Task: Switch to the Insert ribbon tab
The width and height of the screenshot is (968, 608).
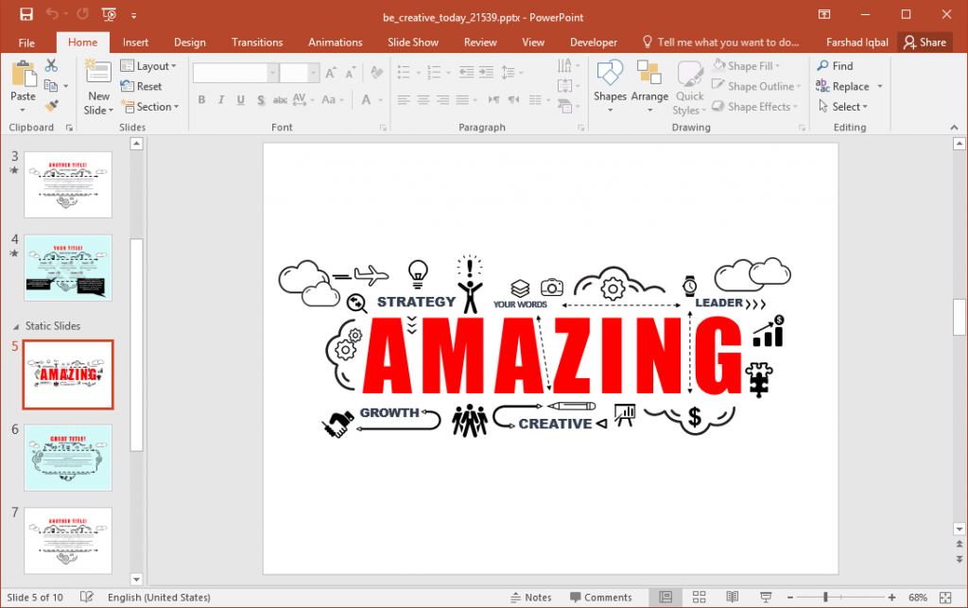Action: [x=135, y=42]
